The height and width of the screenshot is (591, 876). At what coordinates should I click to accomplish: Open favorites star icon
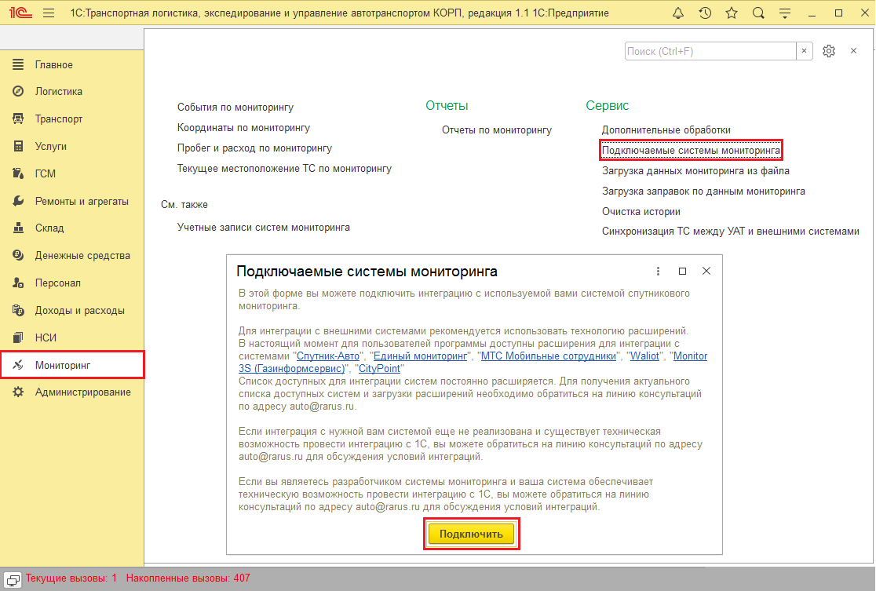click(x=732, y=13)
